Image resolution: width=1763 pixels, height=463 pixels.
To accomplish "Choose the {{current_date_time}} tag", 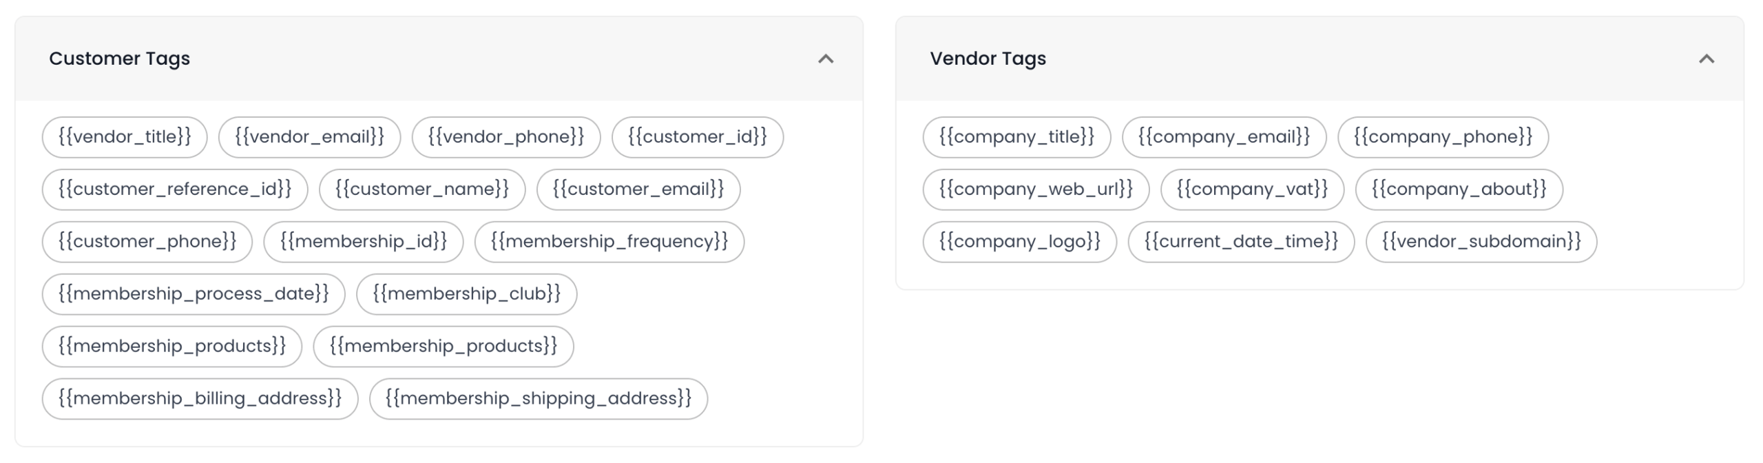I will coord(1241,242).
